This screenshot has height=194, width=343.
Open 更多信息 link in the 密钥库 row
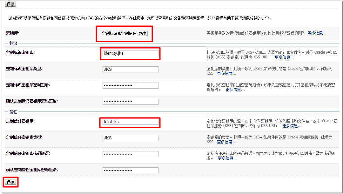(x=317, y=33)
